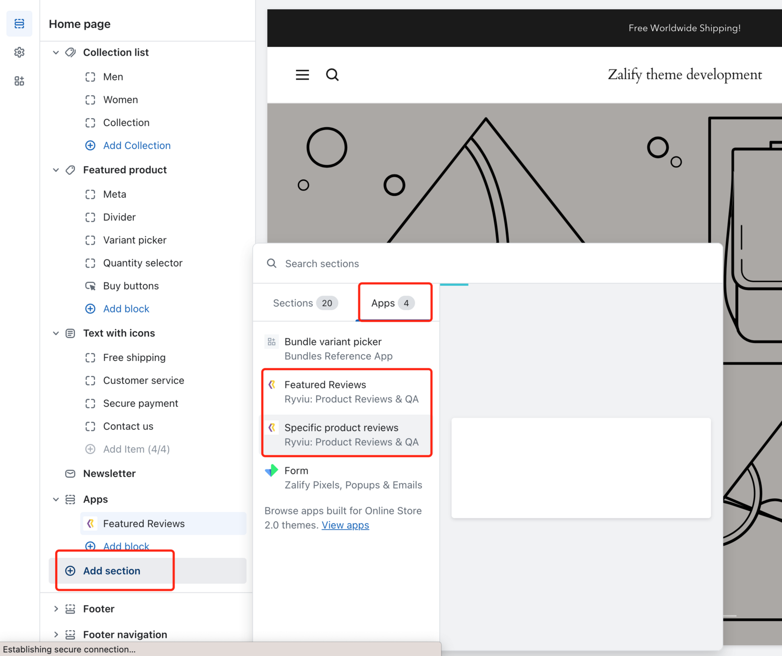Click Add Collection under Collection list
Image resolution: width=782 pixels, height=656 pixels.
[x=136, y=146]
